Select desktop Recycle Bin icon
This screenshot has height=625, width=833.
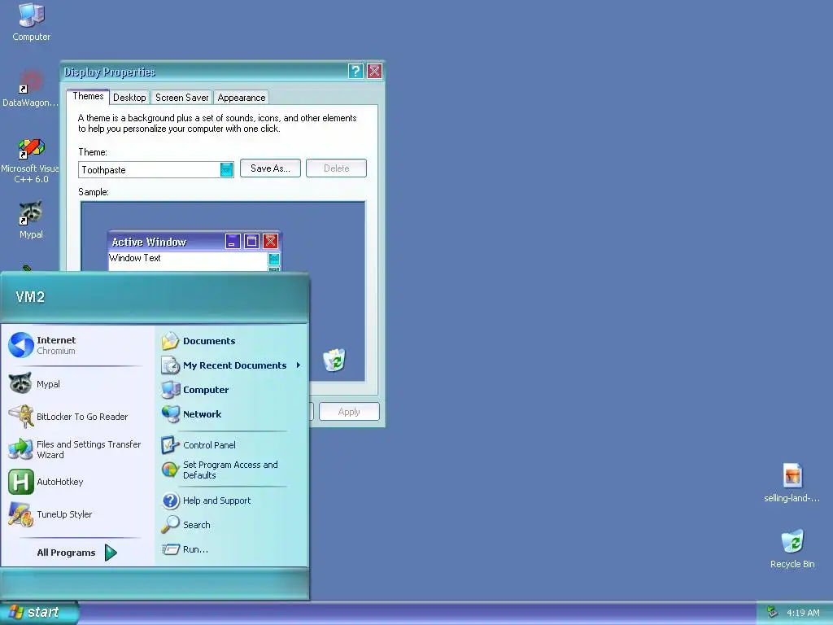point(792,549)
